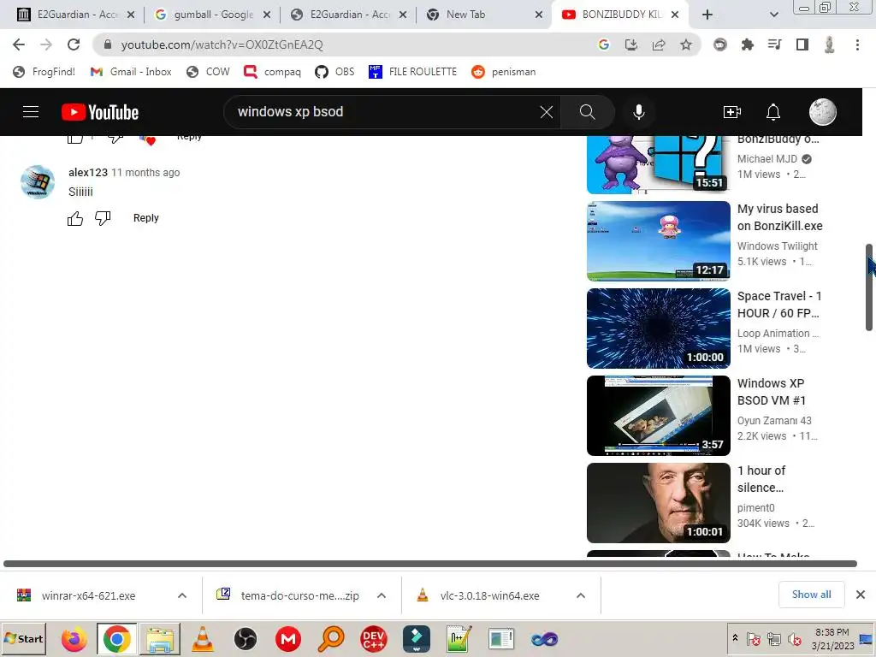Open YouTube notifications bell

click(773, 112)
